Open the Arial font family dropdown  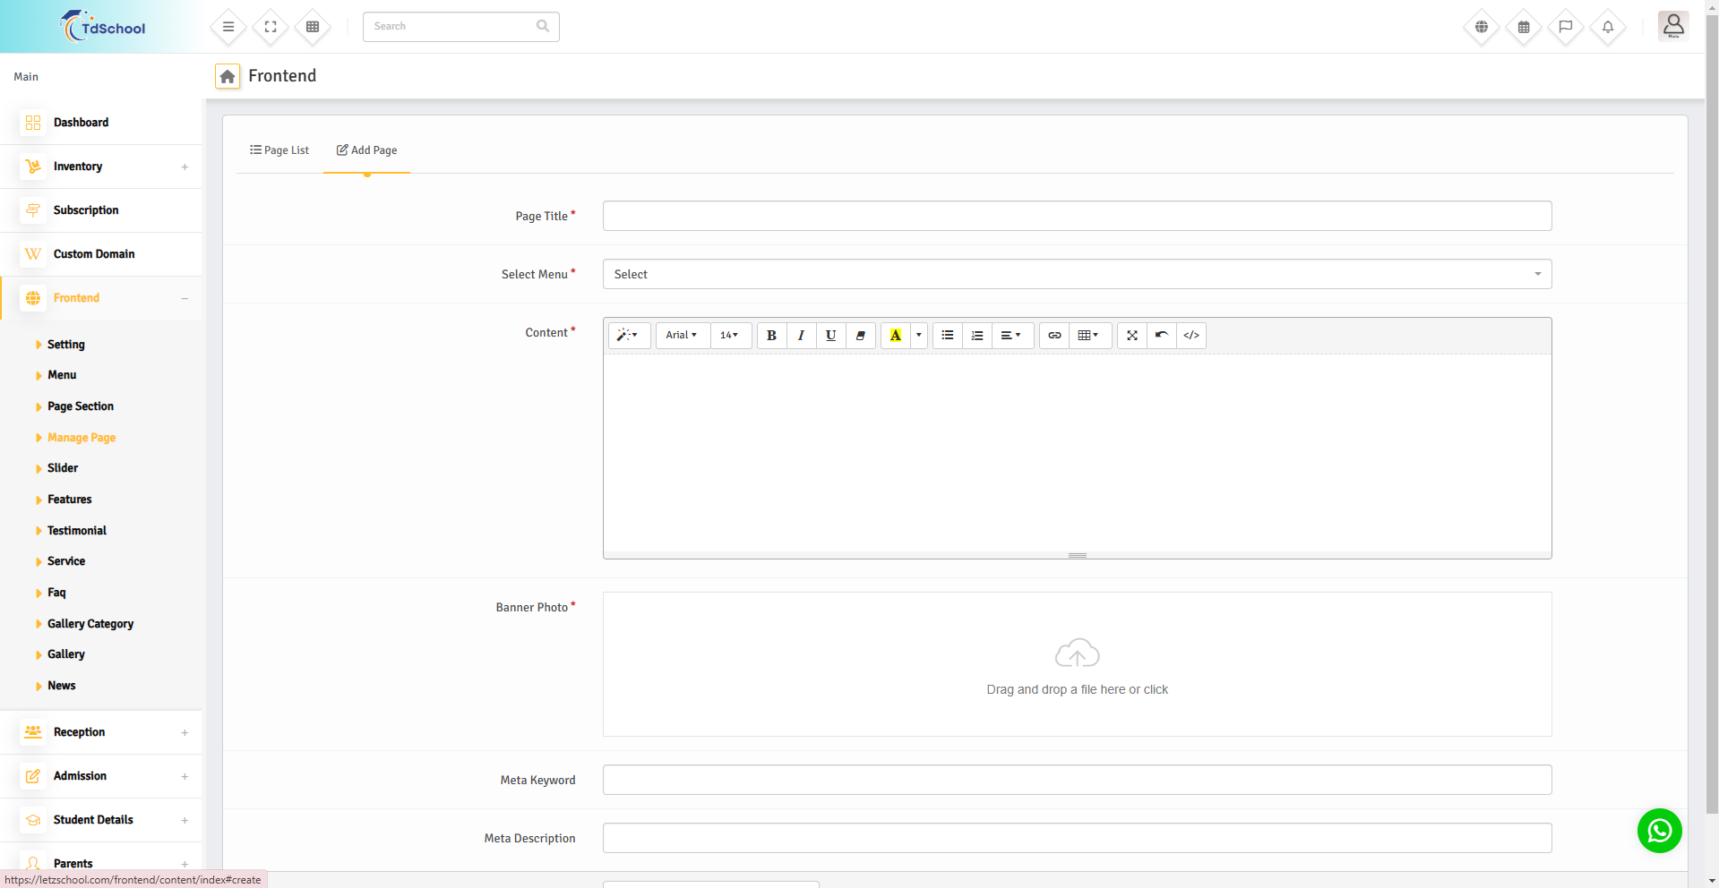pyautogui.click(x=681, y=336)
